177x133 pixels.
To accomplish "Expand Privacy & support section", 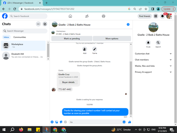I will click(153, 72).
